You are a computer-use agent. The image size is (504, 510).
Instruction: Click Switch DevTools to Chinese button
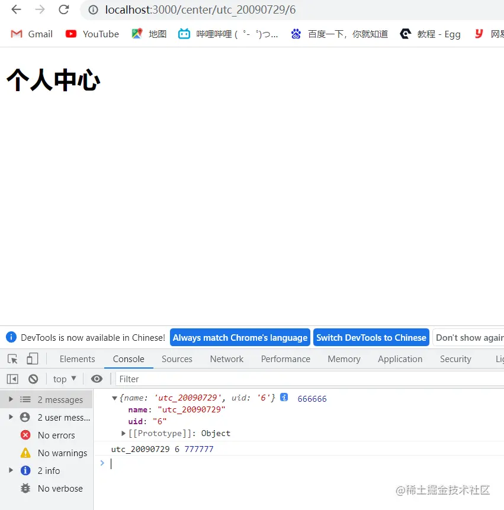(x=371, y=338)
